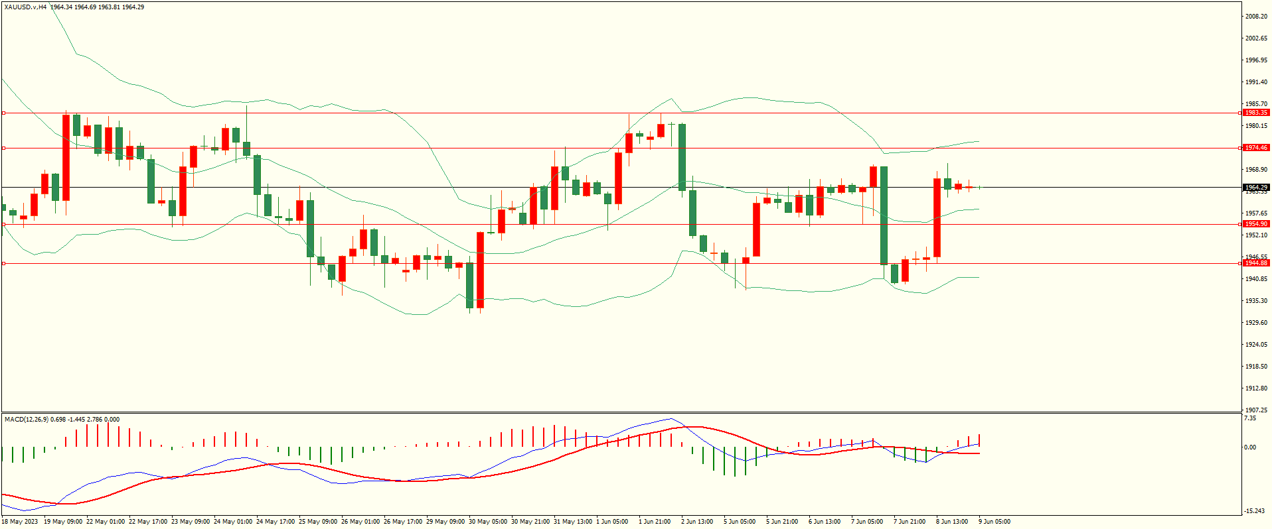The height and width of the screenshot is (529, 1272).
Task: Click left handle of the 1944.88 horizontal line
Action: tap(3, 263)
